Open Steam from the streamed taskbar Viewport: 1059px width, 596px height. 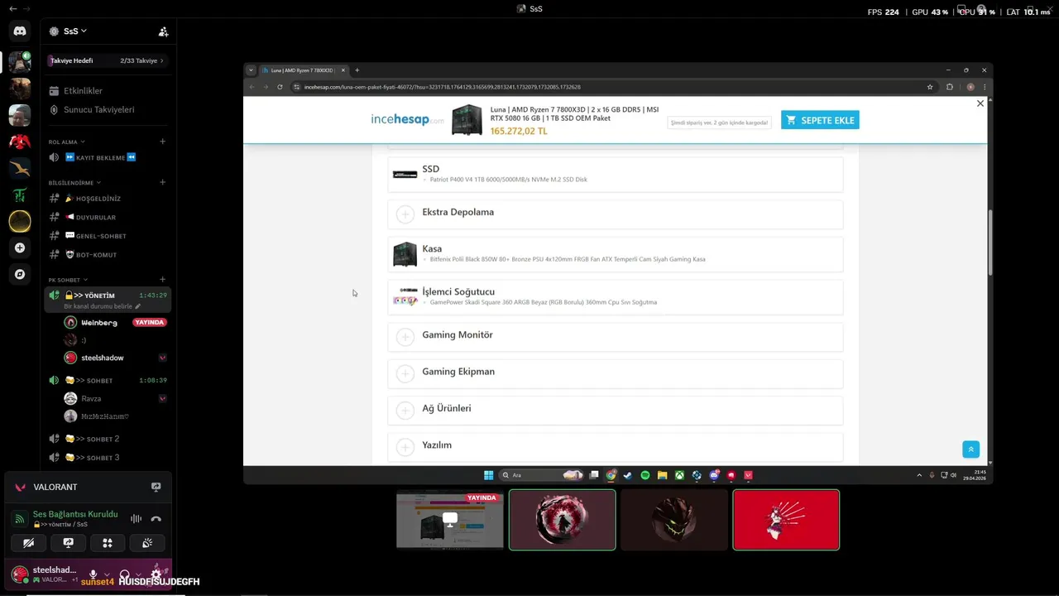(x=628, y=475)
